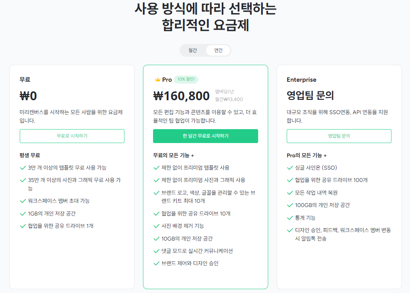Click the crown icon beside Pro
Screen dimensions: 410x293
click(157, 79)
